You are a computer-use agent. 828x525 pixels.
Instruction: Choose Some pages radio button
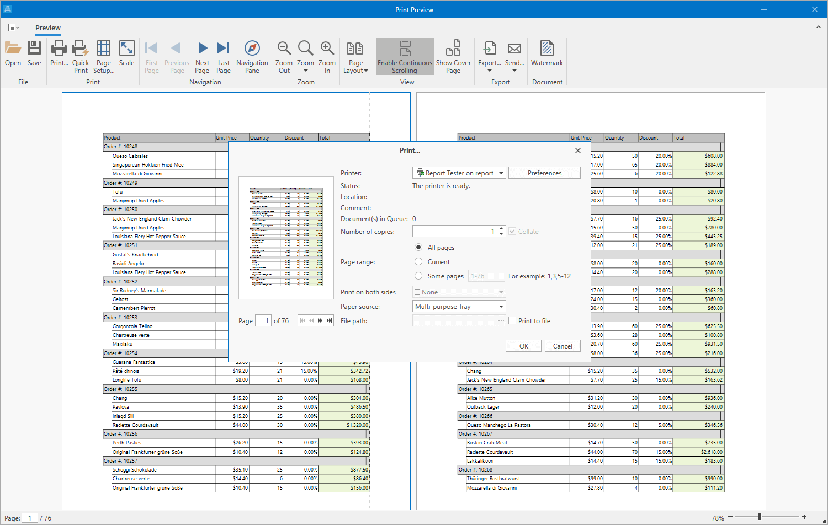pyautogui.click(x=418, y=276)
